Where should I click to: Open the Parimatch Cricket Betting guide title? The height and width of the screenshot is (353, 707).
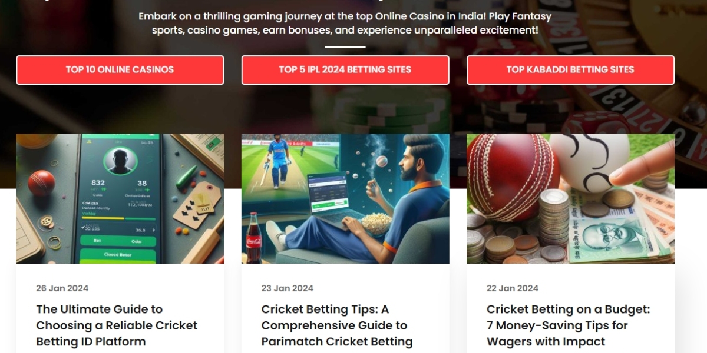click(337, 325)
